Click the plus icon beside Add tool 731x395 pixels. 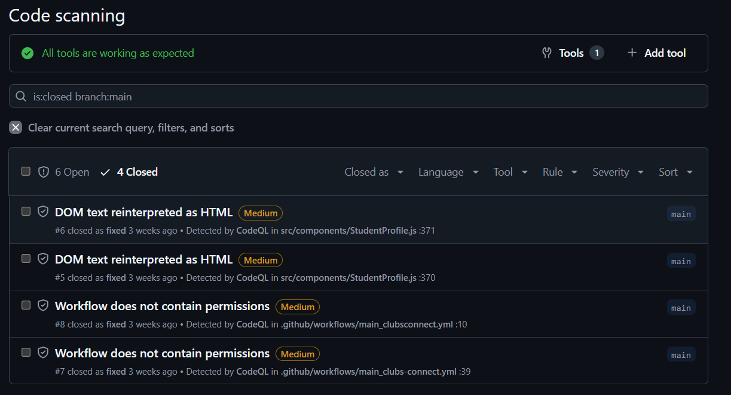632,53
